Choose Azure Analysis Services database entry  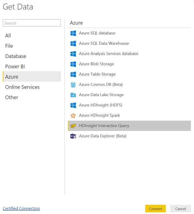click(129, 53)
